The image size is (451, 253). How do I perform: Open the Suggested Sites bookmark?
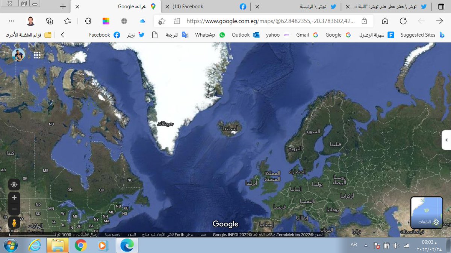click(422, 35)
